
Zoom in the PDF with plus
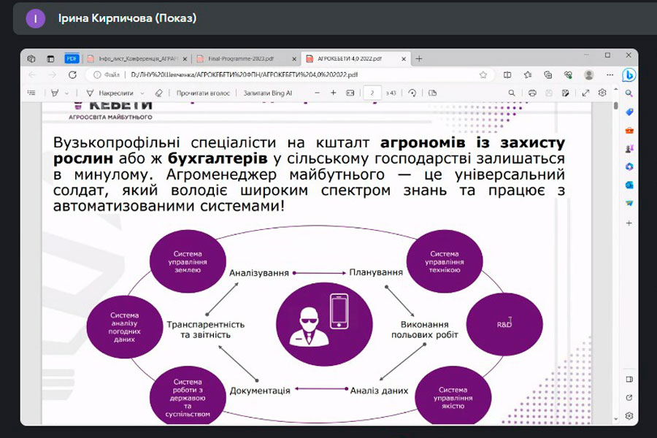point(334,93)
